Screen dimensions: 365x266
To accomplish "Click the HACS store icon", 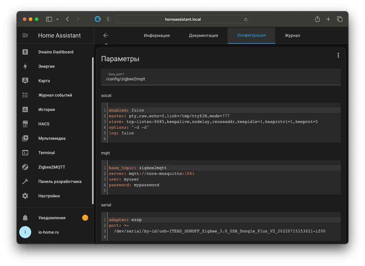I will click(25, 124).
